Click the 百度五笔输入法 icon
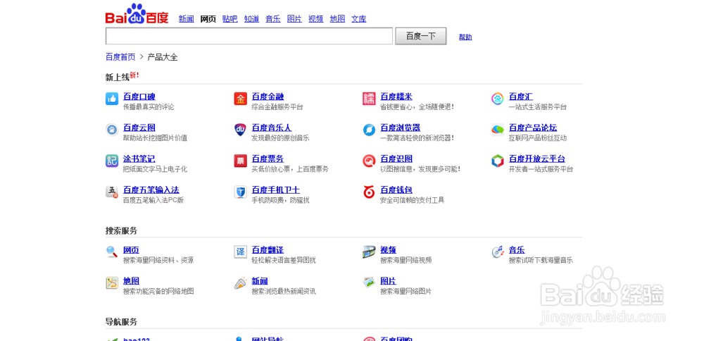704x341 pixels. coord(112,192)
